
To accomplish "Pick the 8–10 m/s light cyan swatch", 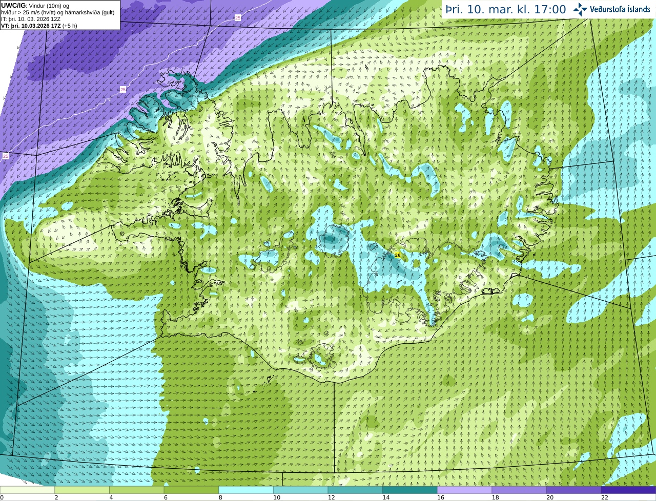I will 246,490.
